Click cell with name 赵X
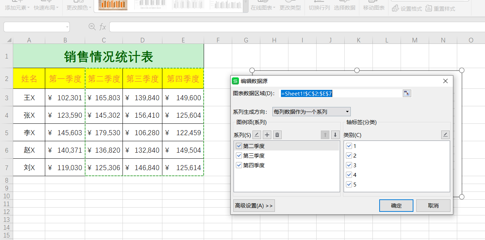The image size is (485, 240). (29, 150)
